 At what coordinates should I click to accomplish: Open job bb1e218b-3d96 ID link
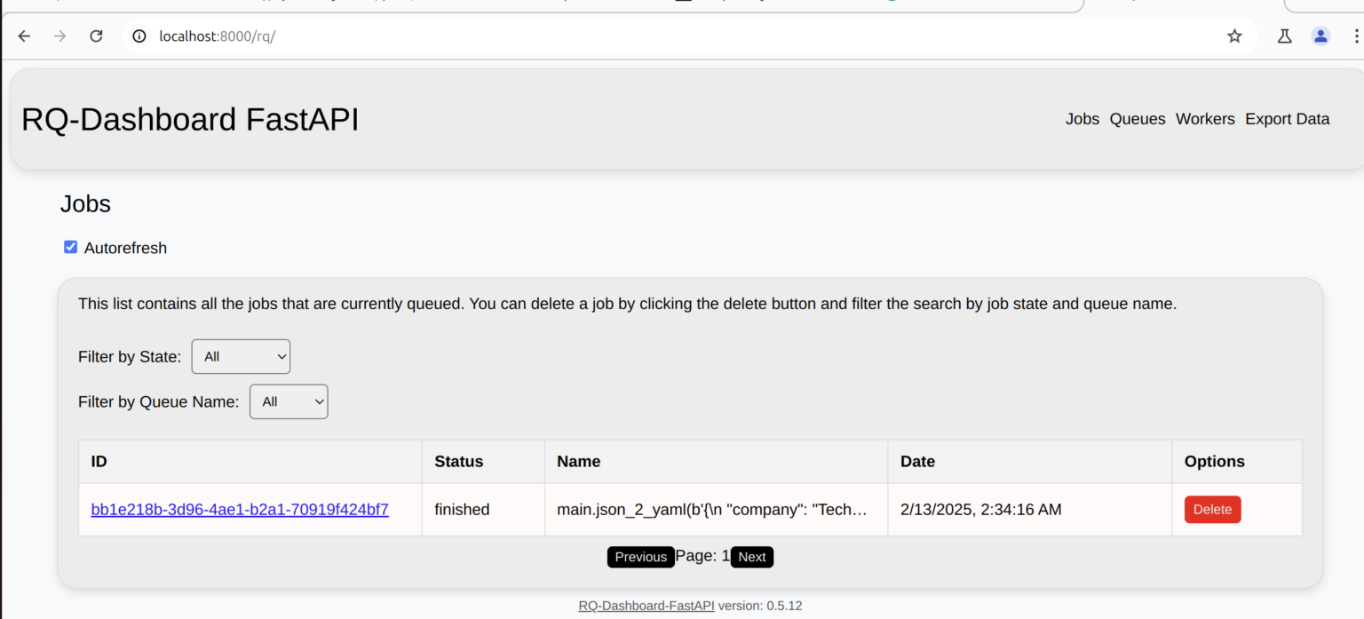240,510
